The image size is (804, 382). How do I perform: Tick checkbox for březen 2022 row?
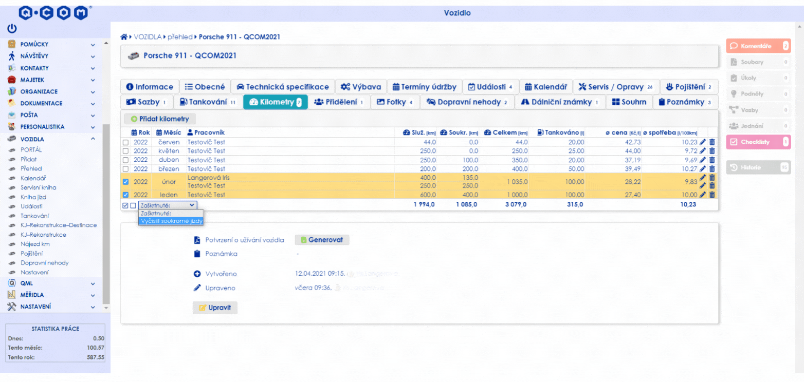click(126, 168)
